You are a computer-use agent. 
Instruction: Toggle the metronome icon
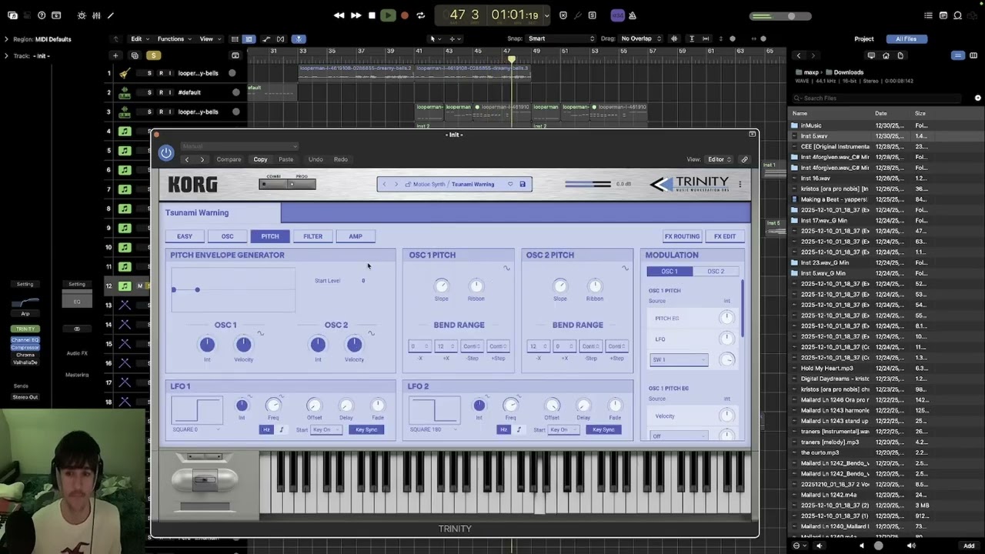(633, 15)
